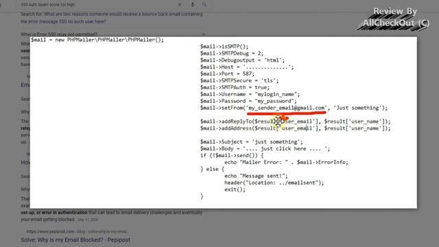This screenshot has height=247, width=439.
Task: Select the 'echo "Message sent!";' line
Action: (256, 176)
